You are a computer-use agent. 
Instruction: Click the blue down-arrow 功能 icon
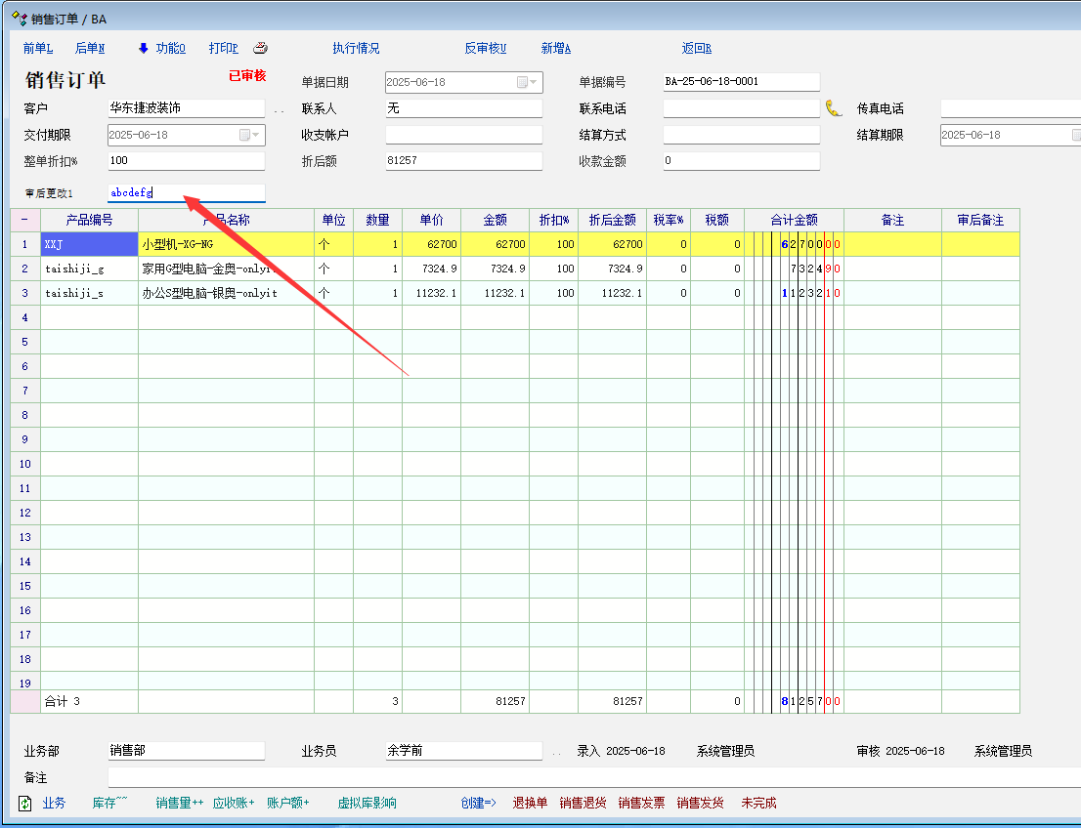(143, 48)
